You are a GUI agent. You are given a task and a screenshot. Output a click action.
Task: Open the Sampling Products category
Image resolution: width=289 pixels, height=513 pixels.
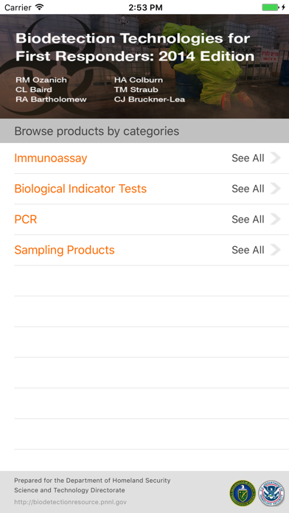[64, 251]
